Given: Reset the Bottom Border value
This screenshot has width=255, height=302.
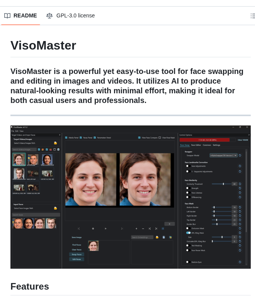Looking at the screenshot, I should point(240,207).
